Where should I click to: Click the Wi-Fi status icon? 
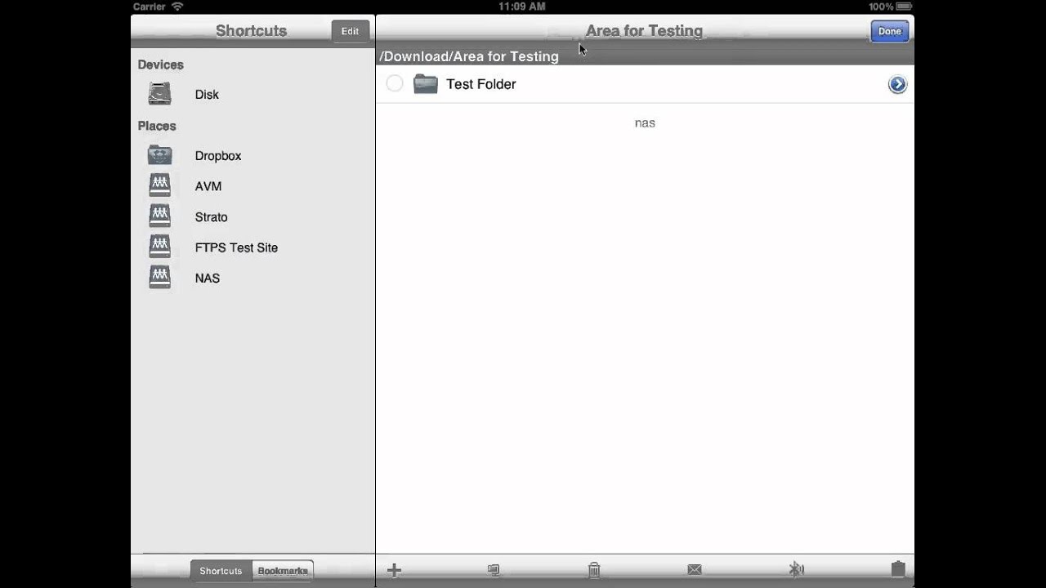click(177, 7)
